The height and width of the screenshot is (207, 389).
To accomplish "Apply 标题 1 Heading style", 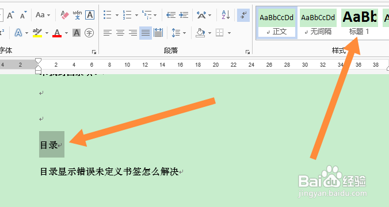I will coord(360,23).
